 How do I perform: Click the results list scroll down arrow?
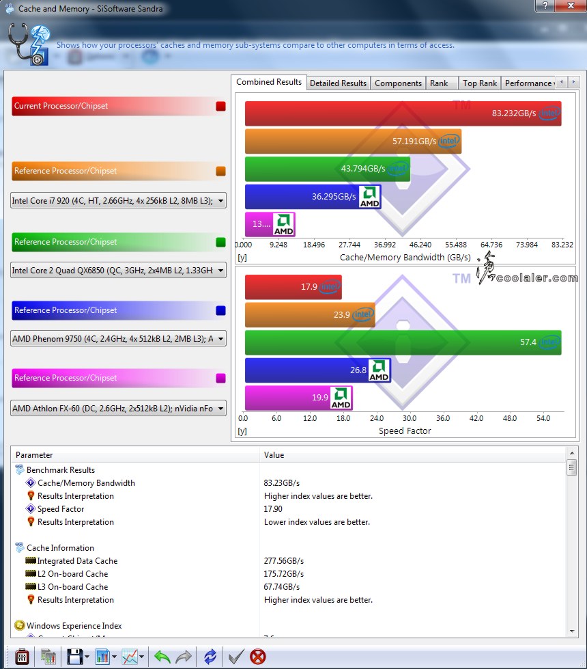(572, 631)
